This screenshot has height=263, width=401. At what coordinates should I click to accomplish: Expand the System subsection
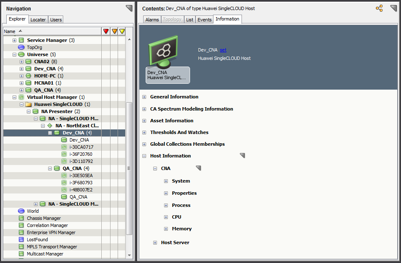(x=166, y=181)
